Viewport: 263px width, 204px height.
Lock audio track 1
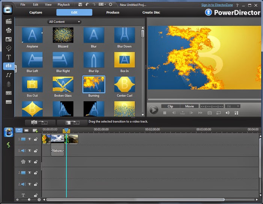point(36,151)
